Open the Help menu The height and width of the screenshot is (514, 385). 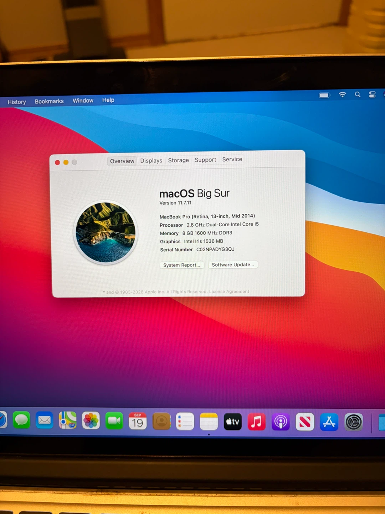(108, 100)
